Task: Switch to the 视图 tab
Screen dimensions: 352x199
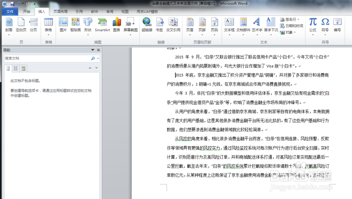Action: (125, 12)
